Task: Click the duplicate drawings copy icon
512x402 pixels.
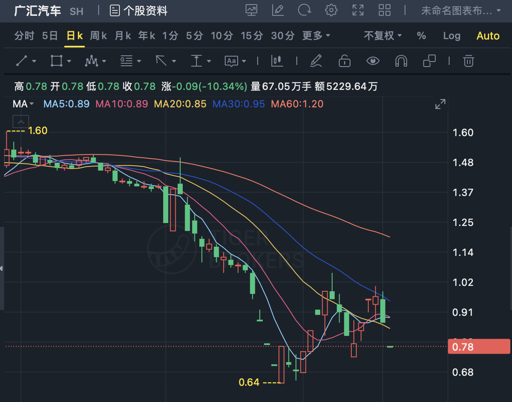Action: 429,61
